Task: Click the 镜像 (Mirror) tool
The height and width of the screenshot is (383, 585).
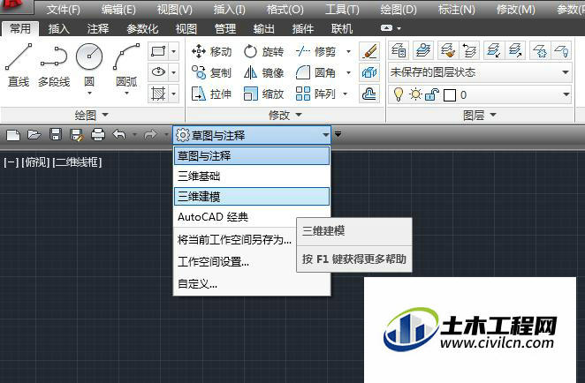Action: (263, 72)
